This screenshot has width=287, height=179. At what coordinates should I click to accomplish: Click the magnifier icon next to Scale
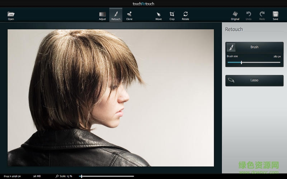[57, 176]
